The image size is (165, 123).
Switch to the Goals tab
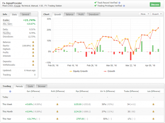point(30,86)
